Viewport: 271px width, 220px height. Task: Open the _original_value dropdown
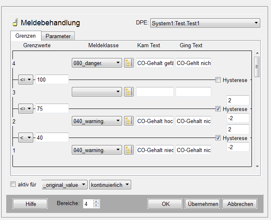[x=65, y=185]
